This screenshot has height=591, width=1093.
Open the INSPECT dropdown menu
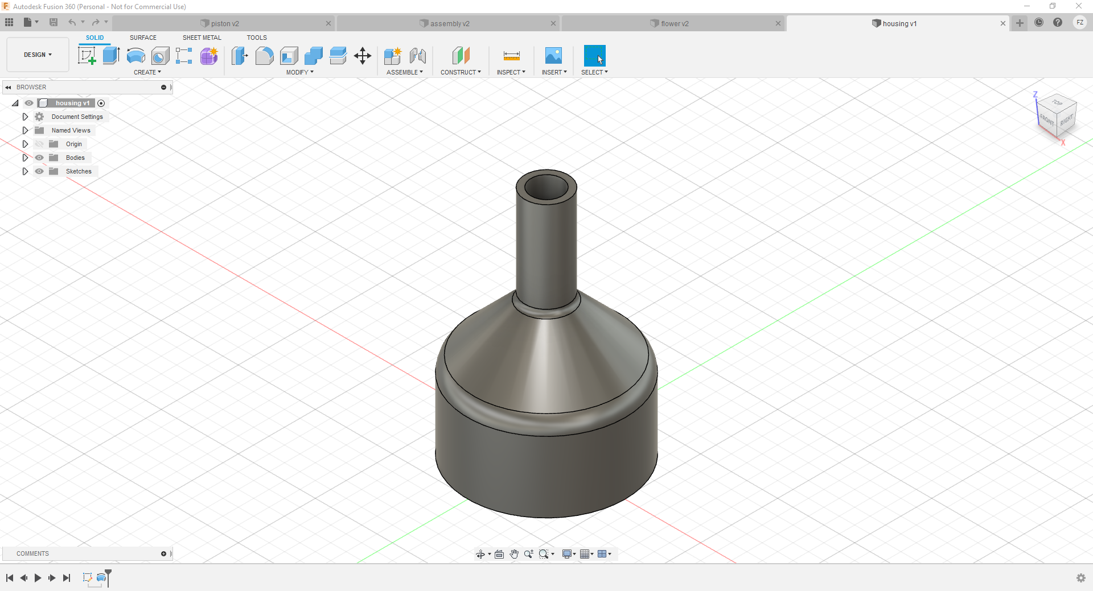click(x=511, y=72)
